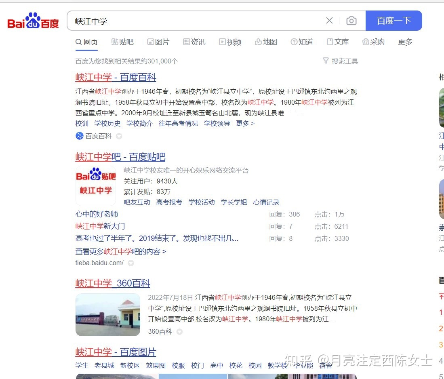Switch to the 视频 tab
Viewport: 444px width, 379px height.
click(x=230, y=42)
